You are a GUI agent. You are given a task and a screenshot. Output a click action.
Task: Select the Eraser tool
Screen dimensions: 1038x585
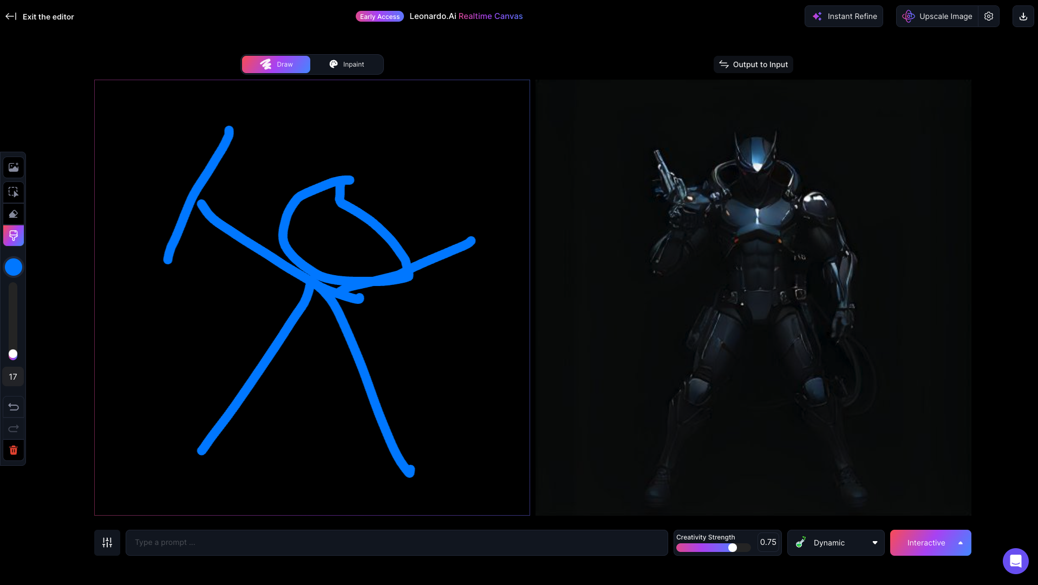point(13,213)
